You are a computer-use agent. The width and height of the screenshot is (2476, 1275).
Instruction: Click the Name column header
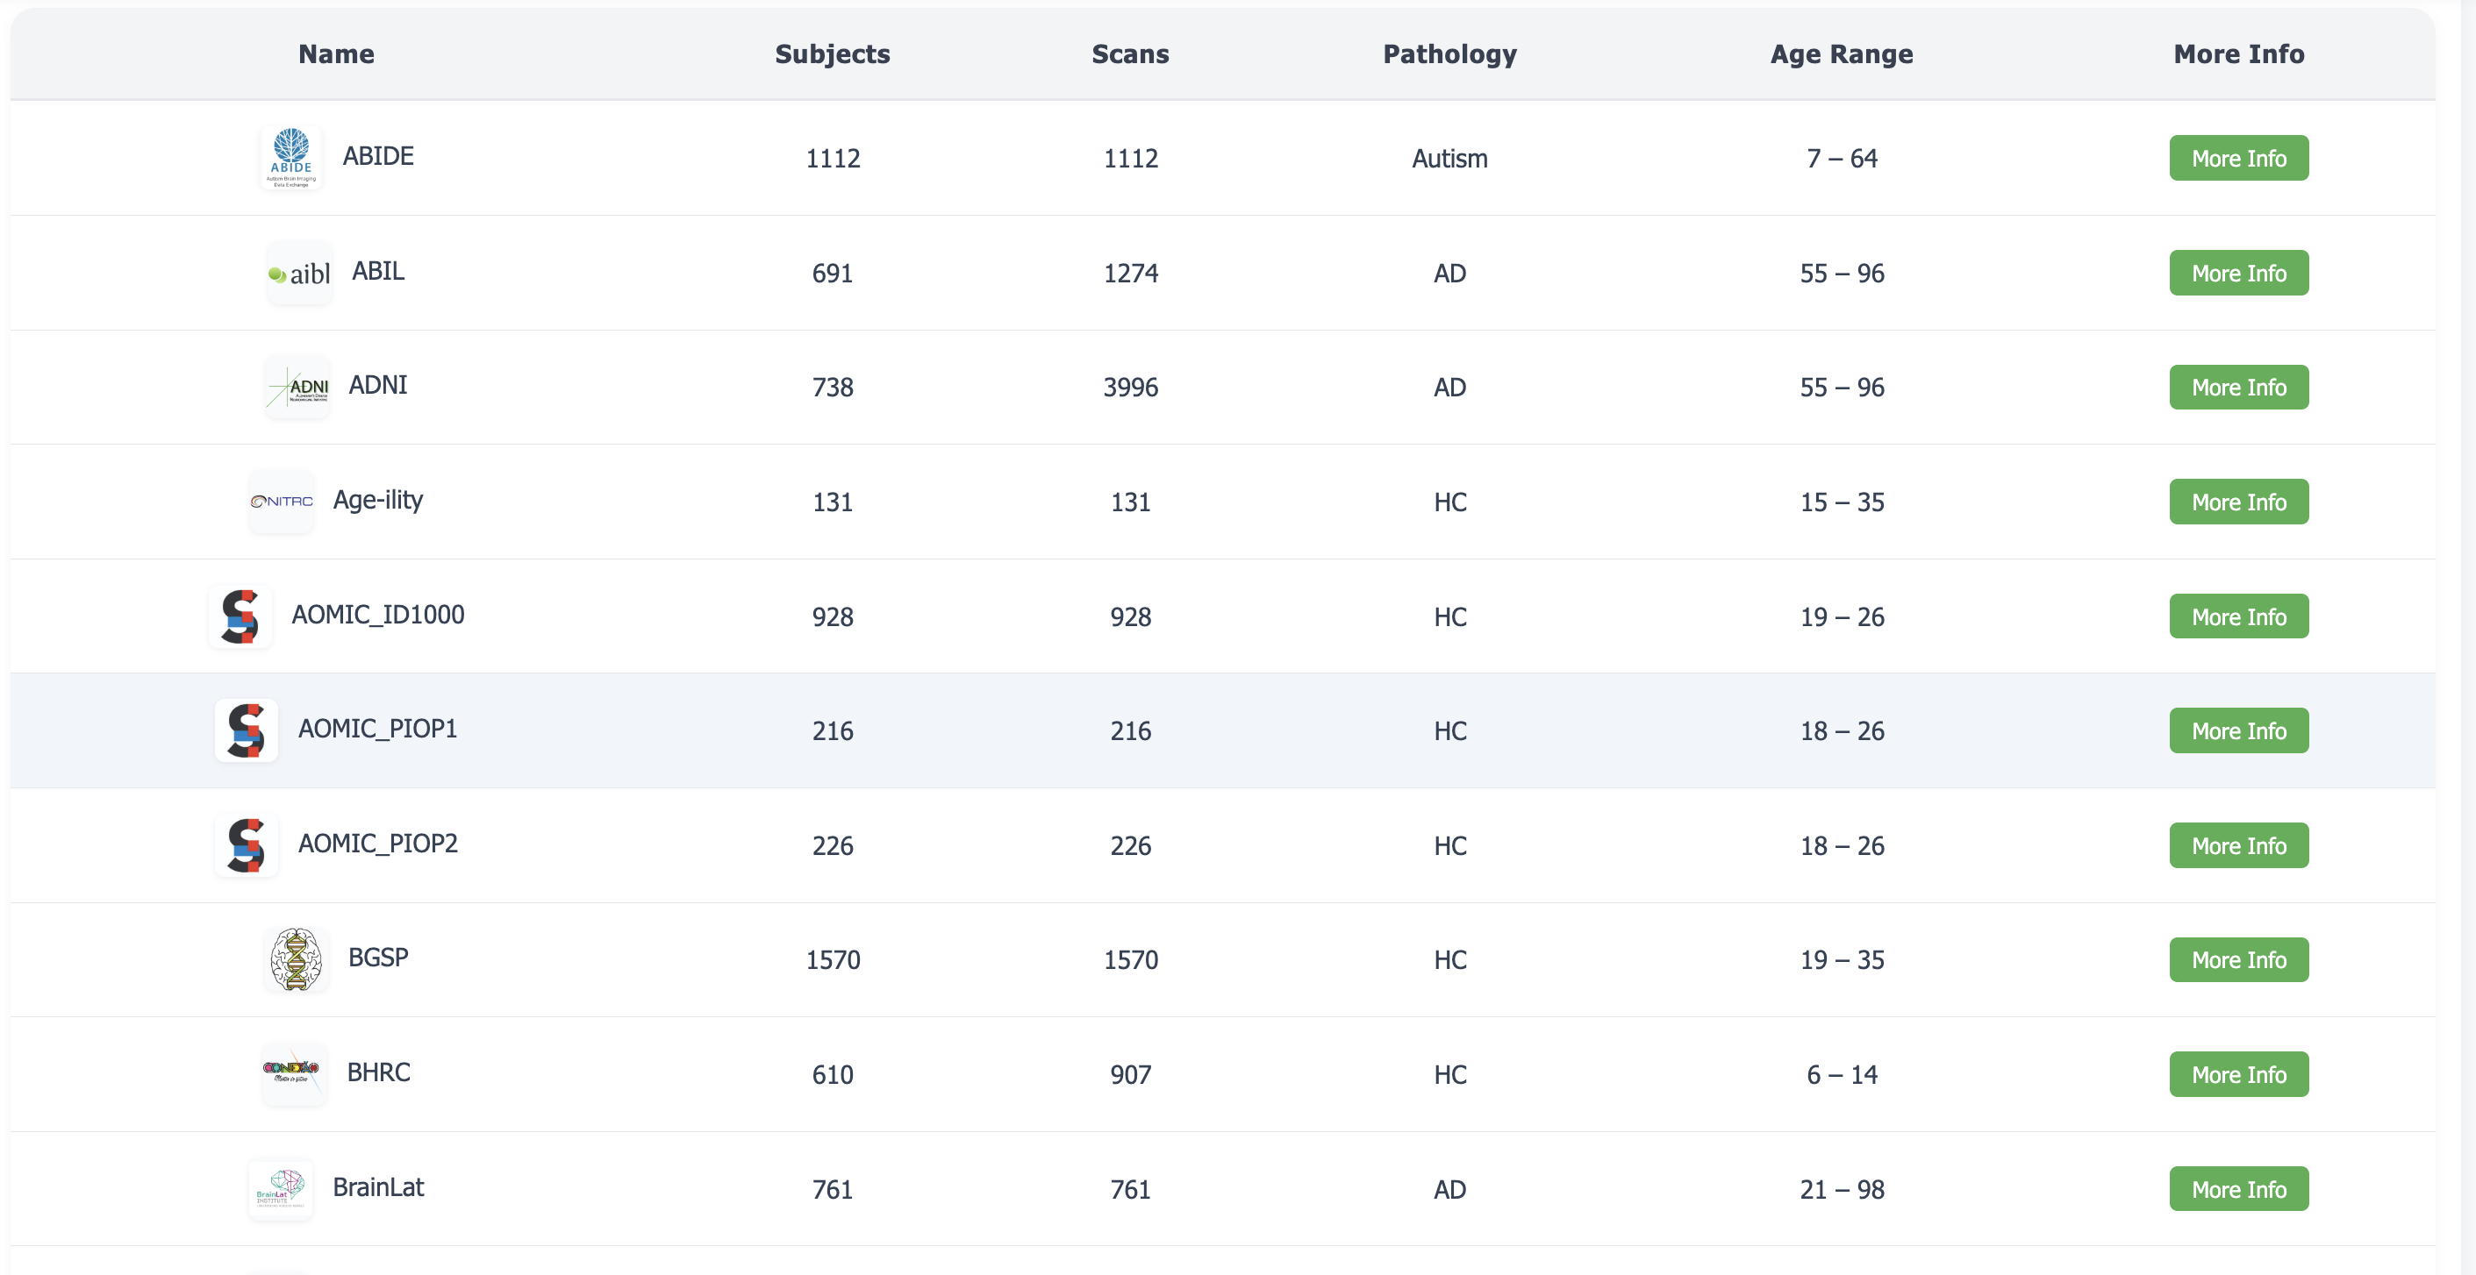coord(336,53)
